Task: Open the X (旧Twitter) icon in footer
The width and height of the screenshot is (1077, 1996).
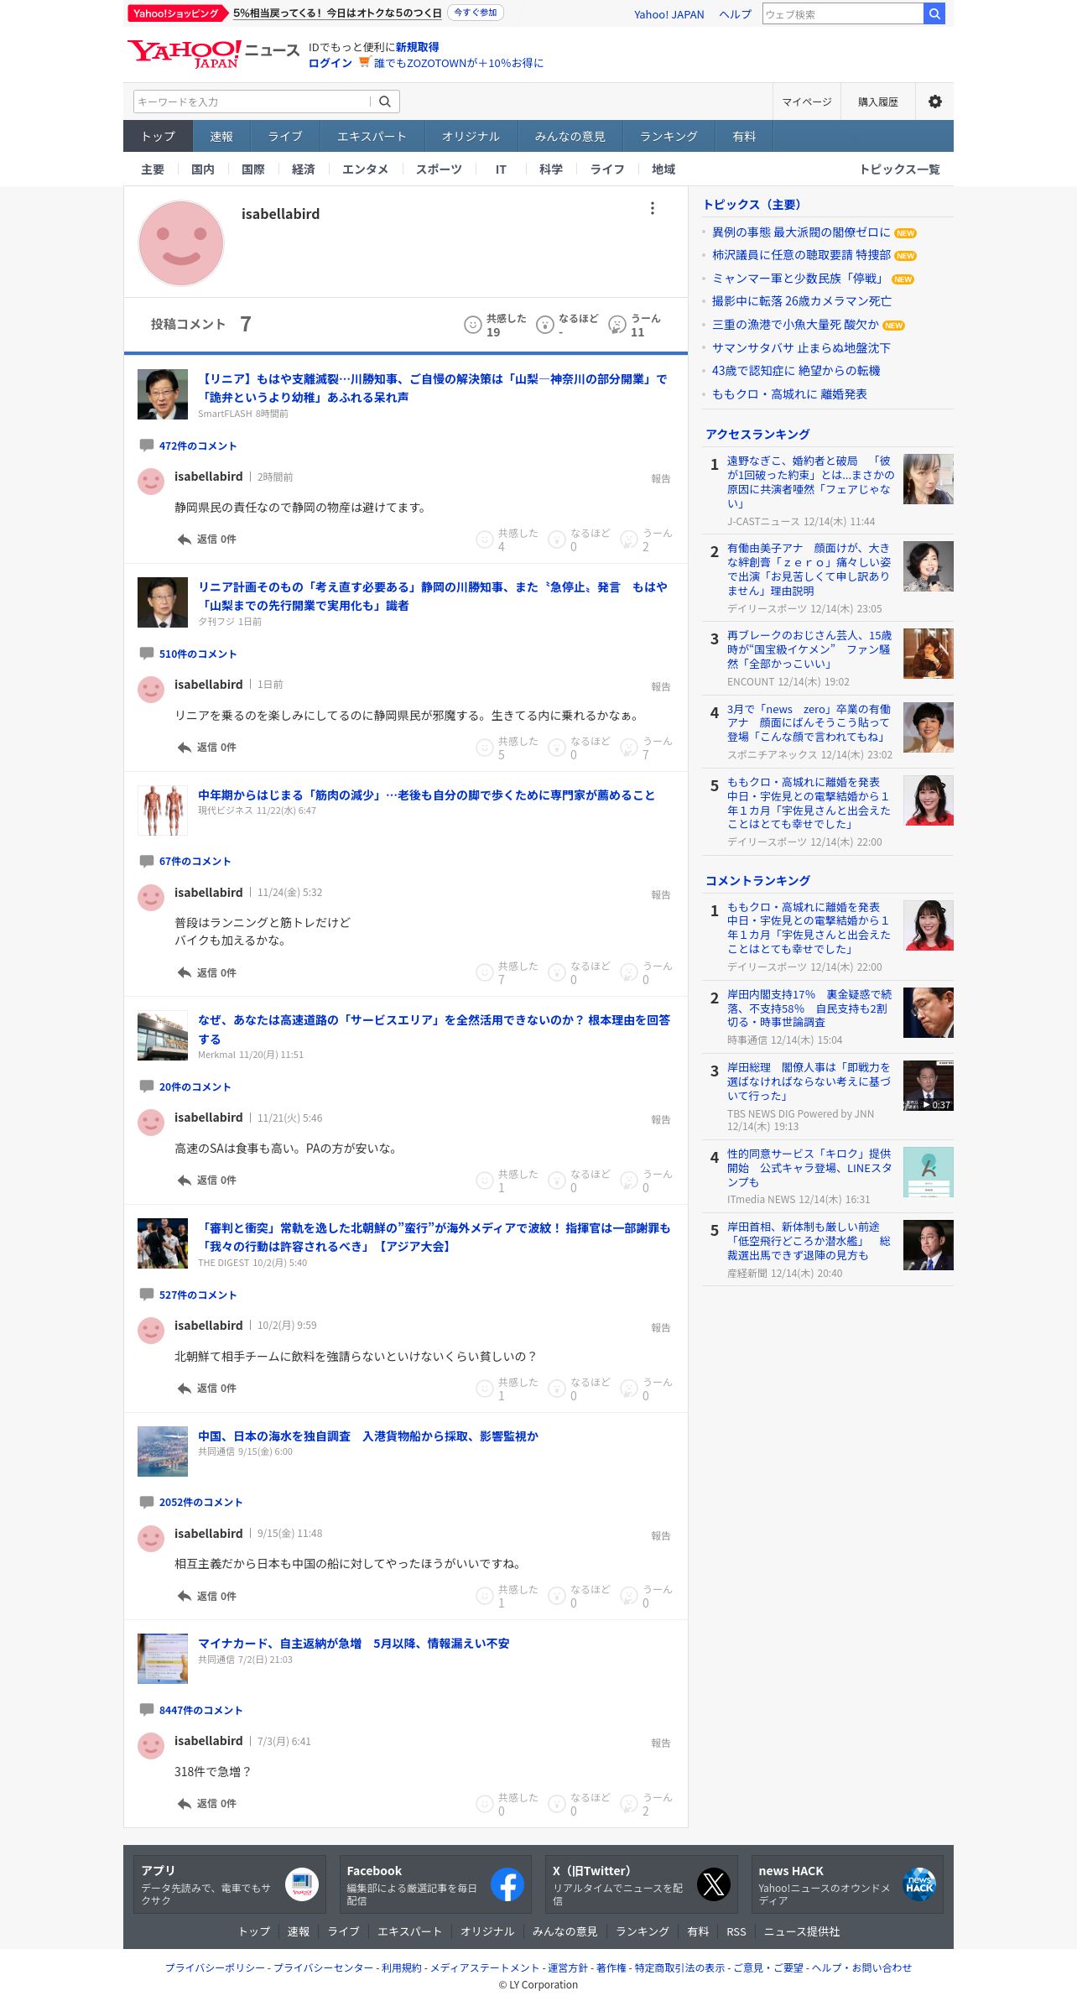Action: point(714,1884)
